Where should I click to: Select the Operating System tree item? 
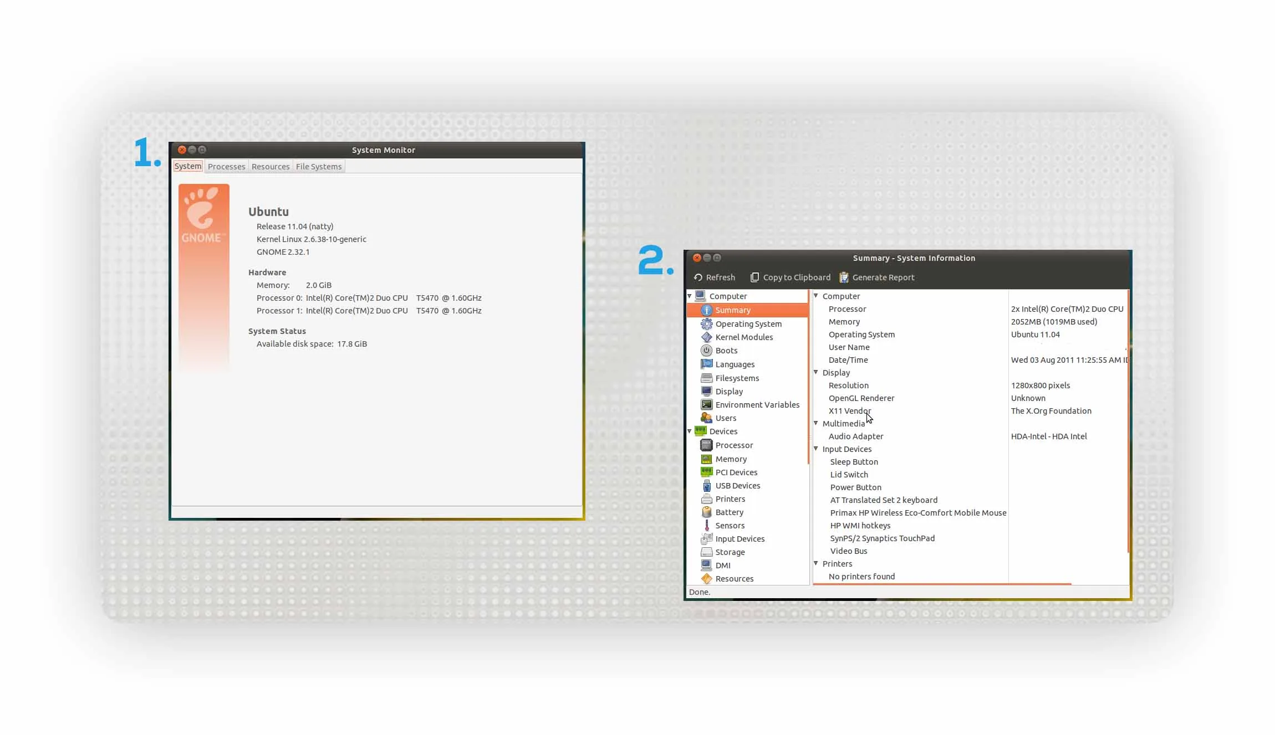click(748, 324)
